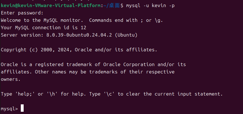Click the "Copyright (c) 2000, 2024" text
243x114 pixels.
point(36,50)
